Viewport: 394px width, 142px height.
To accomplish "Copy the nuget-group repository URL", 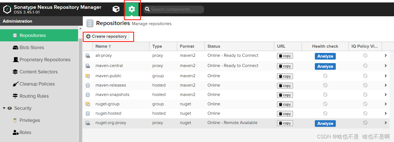I will click(285, 105).
